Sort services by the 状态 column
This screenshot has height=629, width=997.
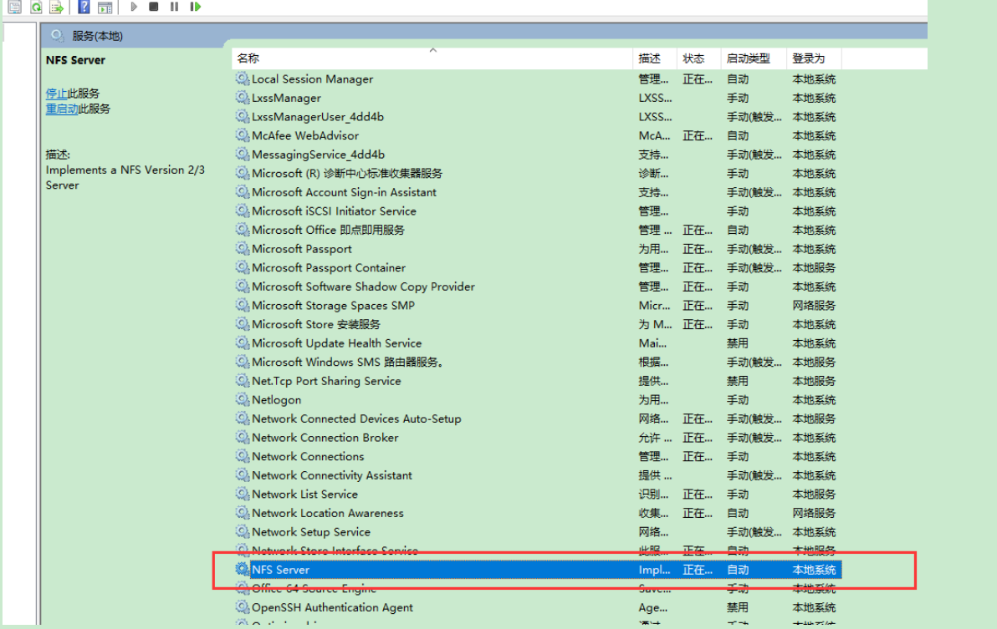click(696, 58)
